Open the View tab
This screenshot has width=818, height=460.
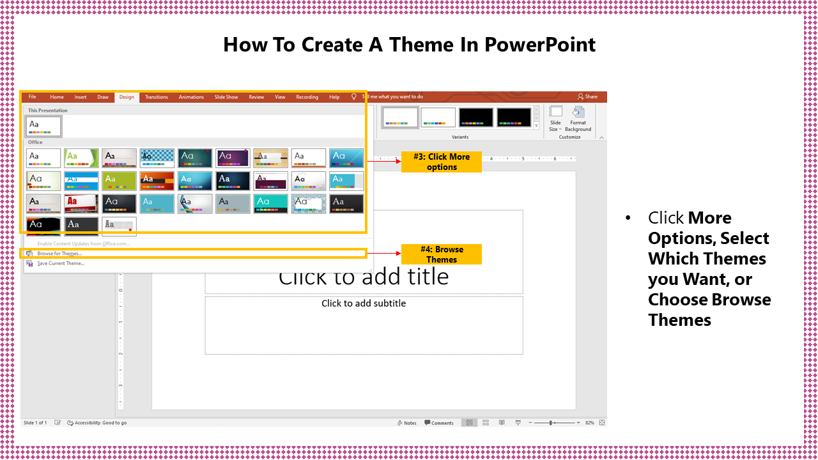pyautogui.click(x=280, y=97)
